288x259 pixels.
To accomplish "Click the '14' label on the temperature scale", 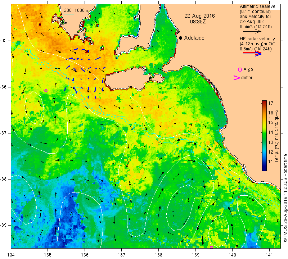I will [271, 132].
